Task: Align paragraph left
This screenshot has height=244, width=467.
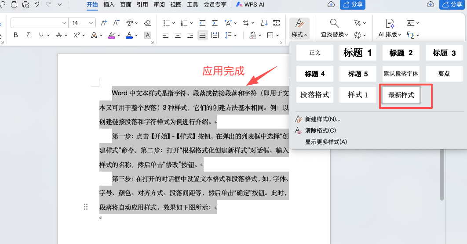Action: click(166, 36)
